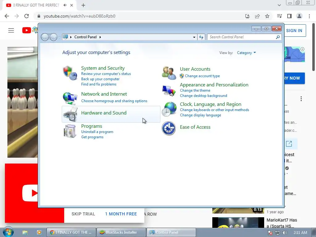Open the Clock, Language, and Region globe icon
This screenshot has width=316, height=237.
coord(169,109)
